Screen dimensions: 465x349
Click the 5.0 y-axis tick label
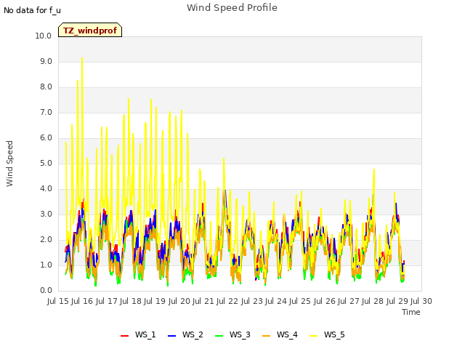[46, 163]
